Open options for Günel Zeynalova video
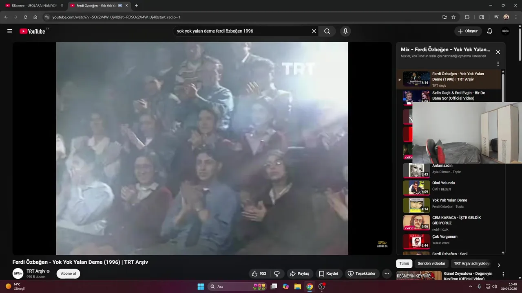 (x=503, y=275)
